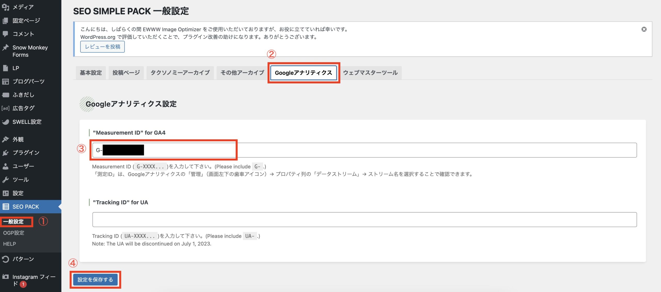Viewport: 661px width, 292px height.
Task: Click the "Tracking ID" for UA label
Action: click(120, 202)
